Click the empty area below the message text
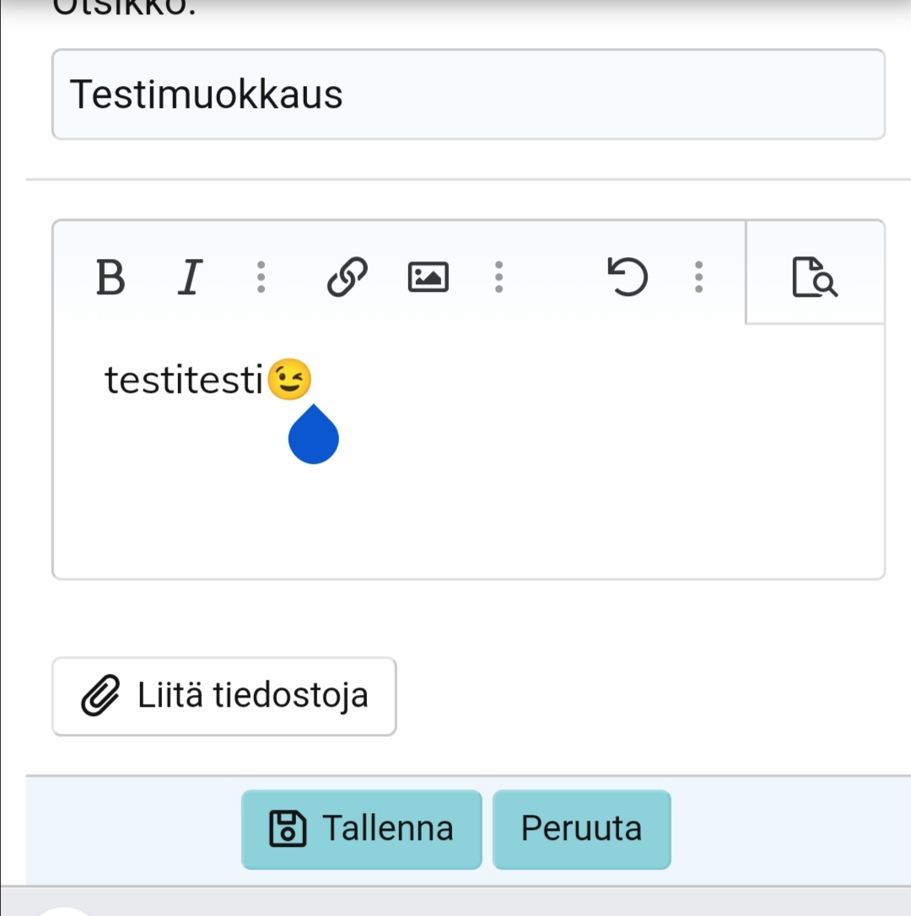The width and height of the screenshot is (911, 916). click(x=468, y=515)
